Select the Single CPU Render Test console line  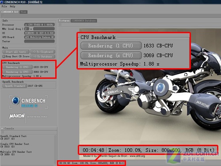(x=15, y=144)
